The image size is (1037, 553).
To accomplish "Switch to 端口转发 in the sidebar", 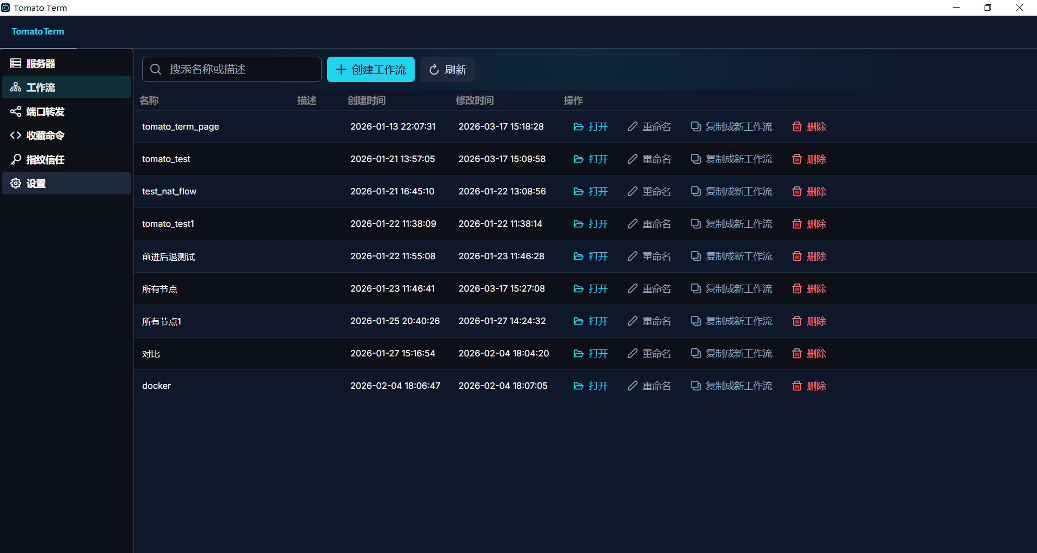I will click(45, 112).
